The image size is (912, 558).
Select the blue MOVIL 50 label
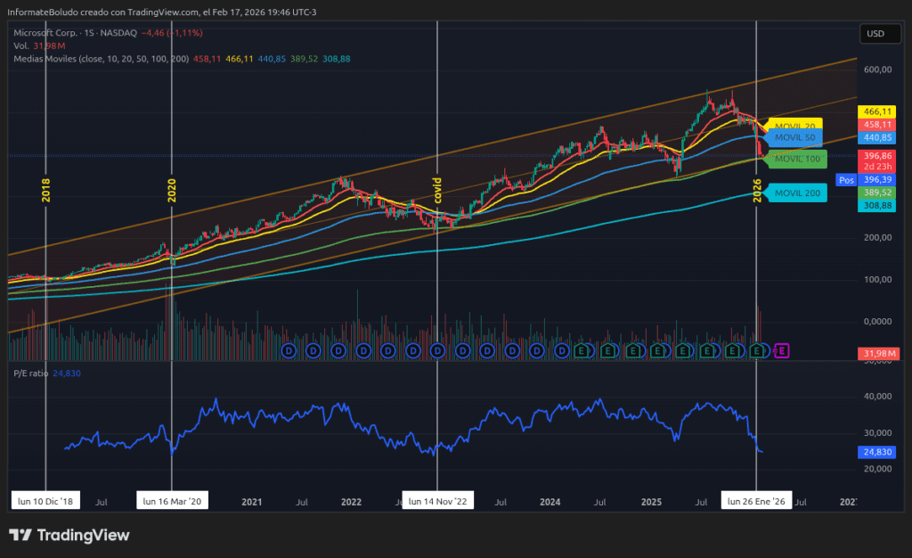click(794, 138)
